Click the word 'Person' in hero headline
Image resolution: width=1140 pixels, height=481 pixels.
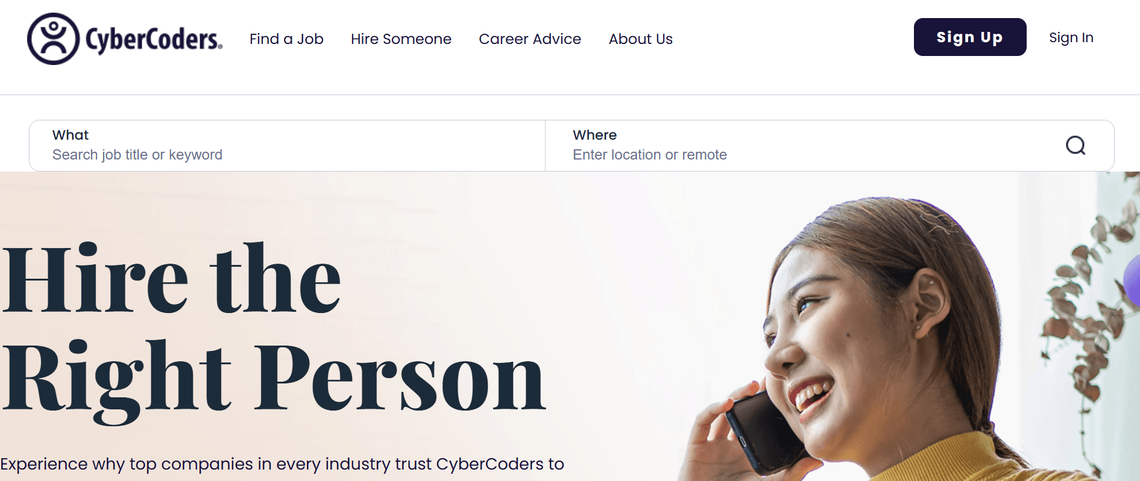[x=400, y=377]
